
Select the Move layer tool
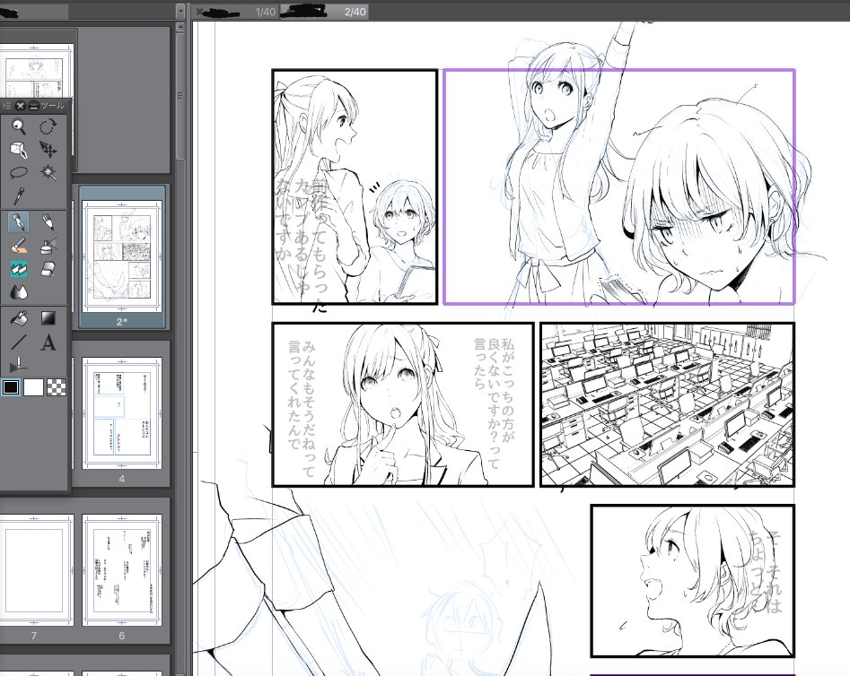48,150
